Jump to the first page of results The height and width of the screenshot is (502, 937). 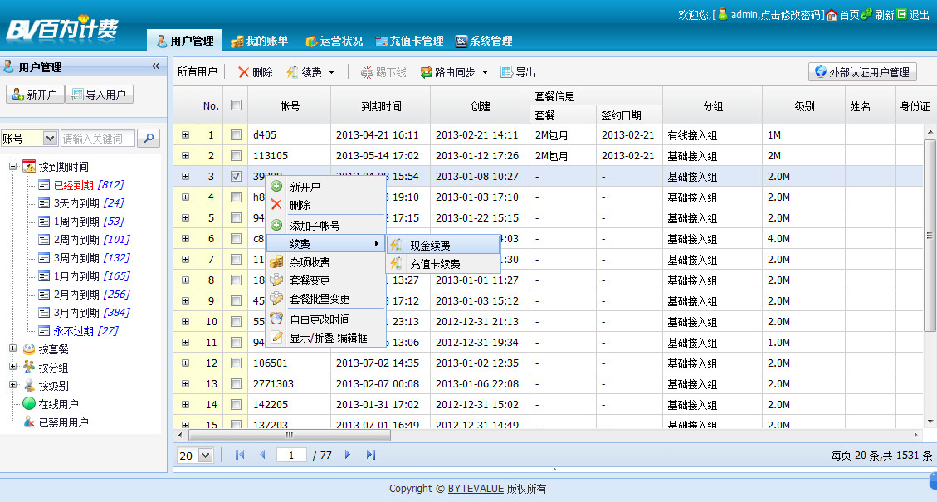[240, 455]
